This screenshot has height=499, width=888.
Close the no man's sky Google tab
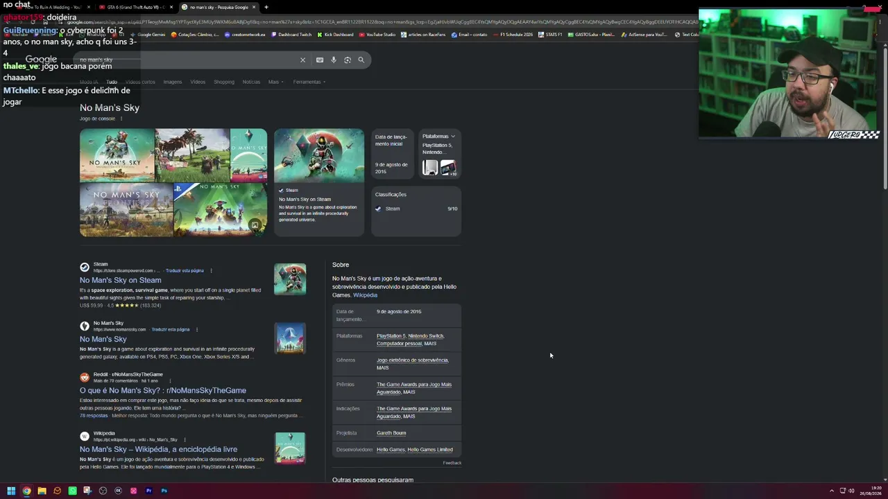tap(254, 7)
